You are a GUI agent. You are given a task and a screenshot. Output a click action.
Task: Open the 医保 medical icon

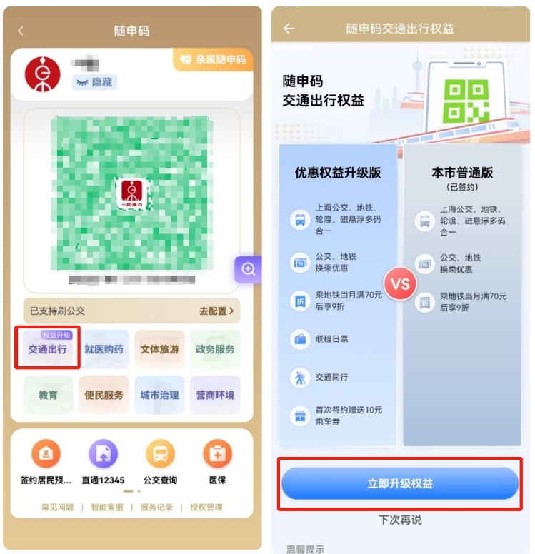pos(217,453)
